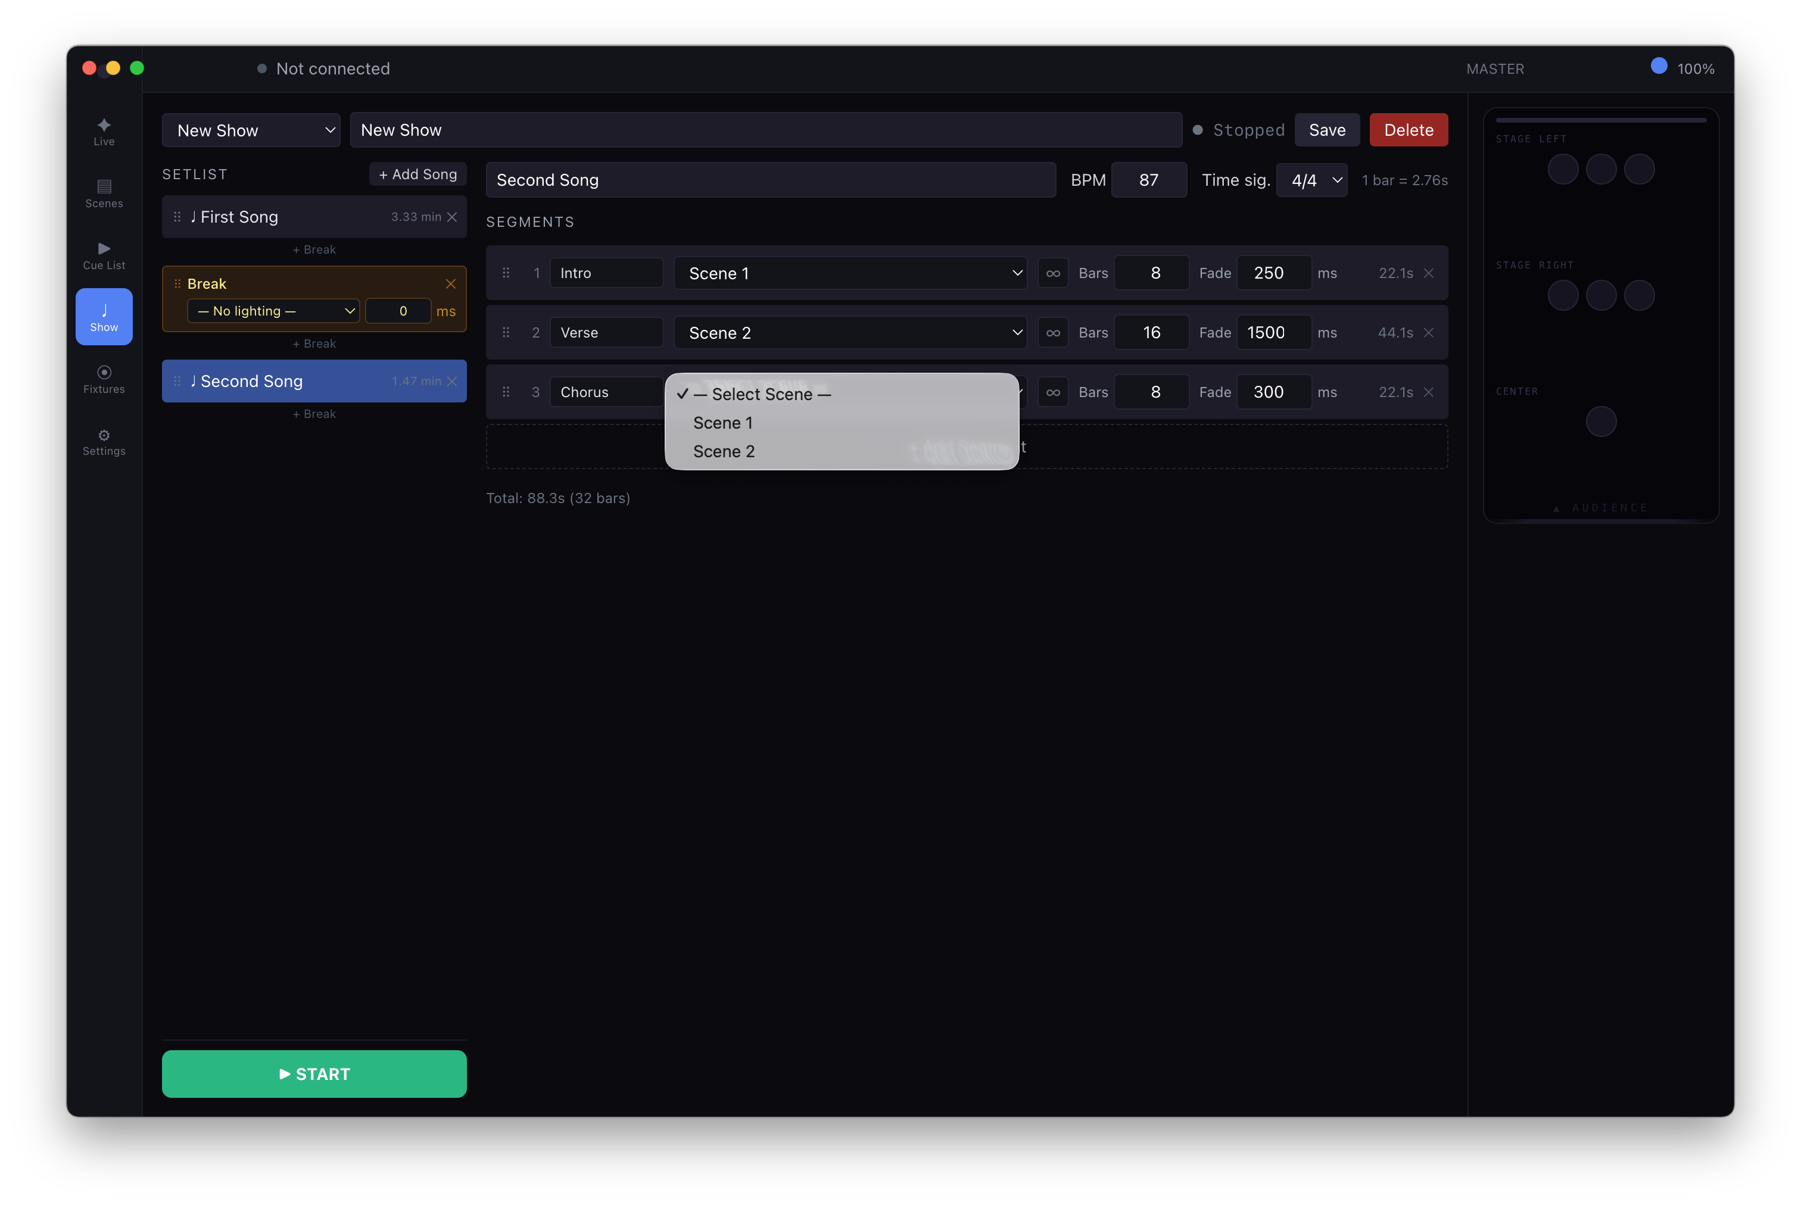Viewport: 1801px width, 1205px height.
Task: Choose Scene 1 in open list
Action: pos(842,423)
